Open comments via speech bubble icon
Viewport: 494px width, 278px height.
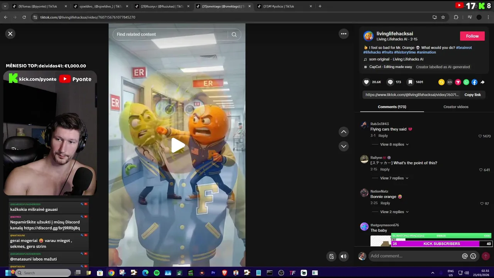390,82
